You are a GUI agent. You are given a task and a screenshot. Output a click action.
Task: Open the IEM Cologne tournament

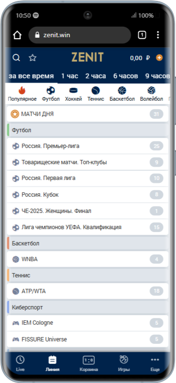click(x=88, y=323)
